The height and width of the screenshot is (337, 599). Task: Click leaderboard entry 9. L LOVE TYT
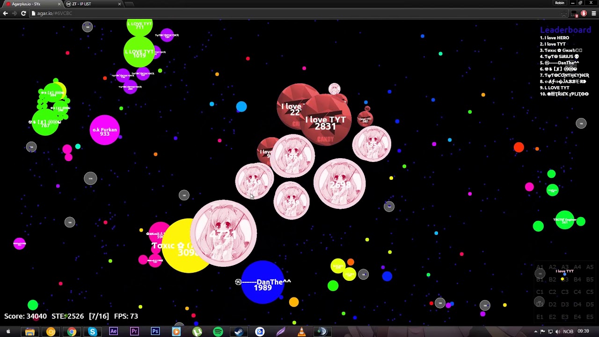pos(555,88)
